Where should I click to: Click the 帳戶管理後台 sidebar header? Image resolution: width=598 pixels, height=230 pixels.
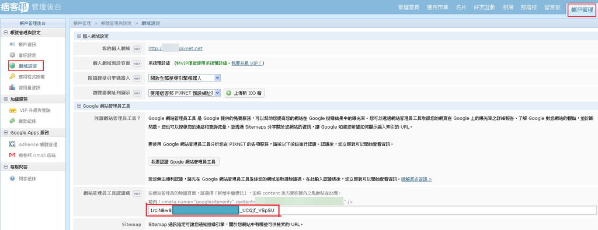[x=33, y=23]
